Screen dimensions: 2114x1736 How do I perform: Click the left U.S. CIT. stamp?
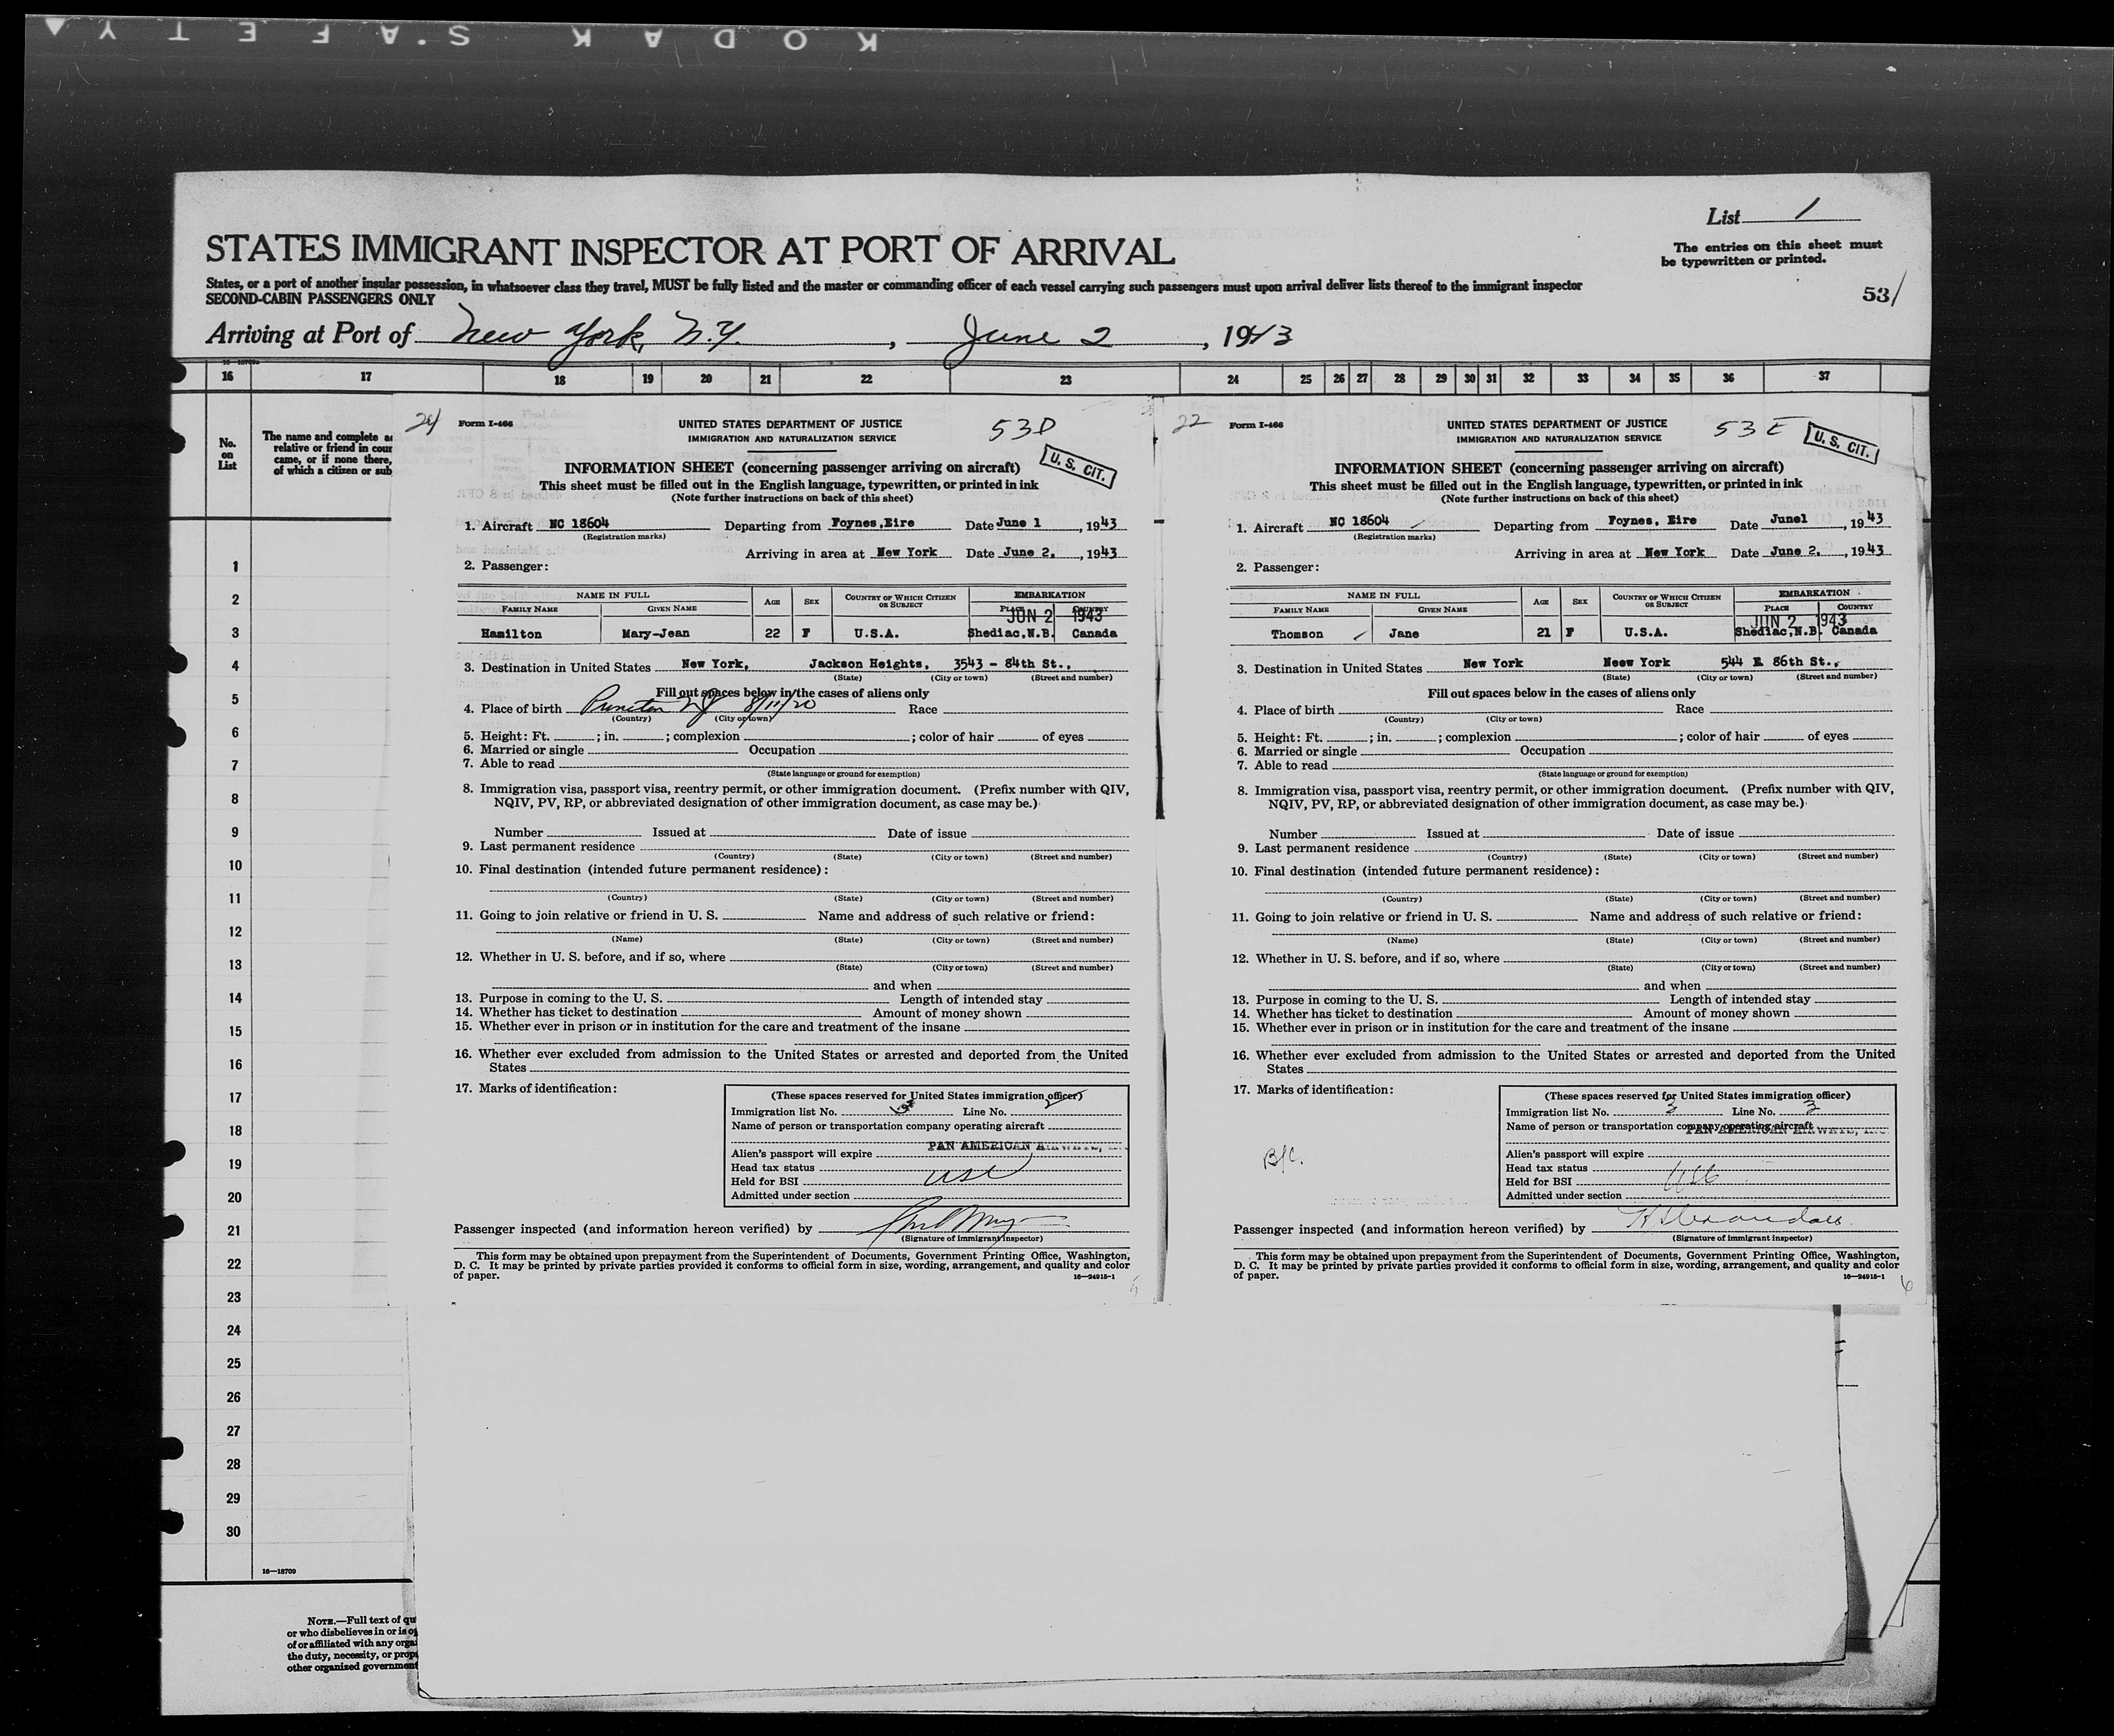(x=1079, y=467)
